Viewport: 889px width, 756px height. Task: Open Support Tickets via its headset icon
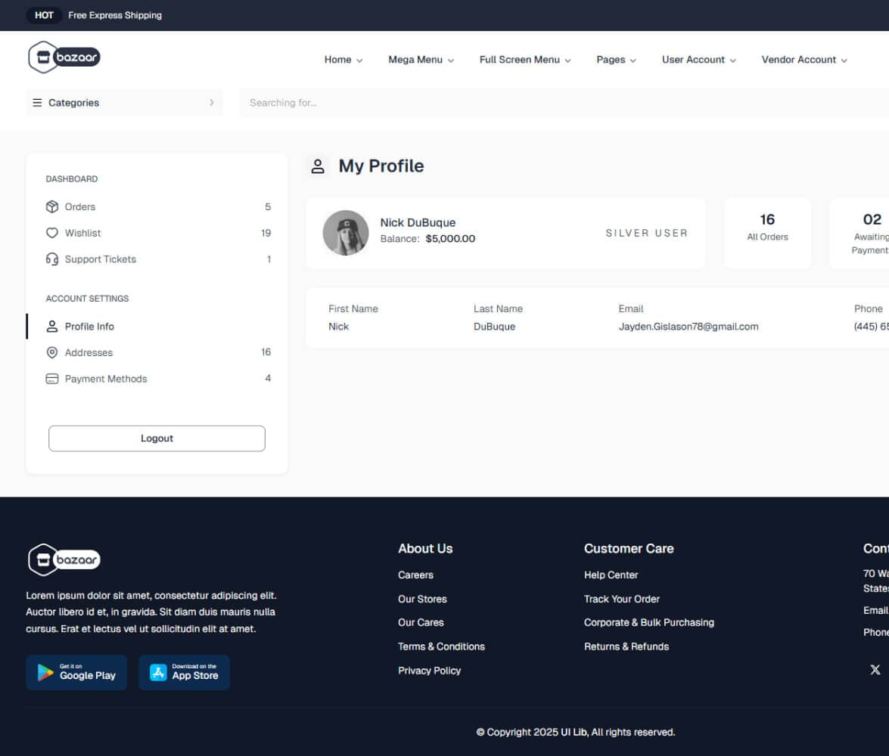51,259
